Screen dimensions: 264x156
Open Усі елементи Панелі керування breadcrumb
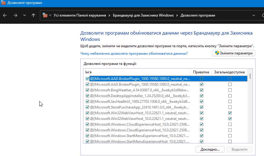pos(80,15)
